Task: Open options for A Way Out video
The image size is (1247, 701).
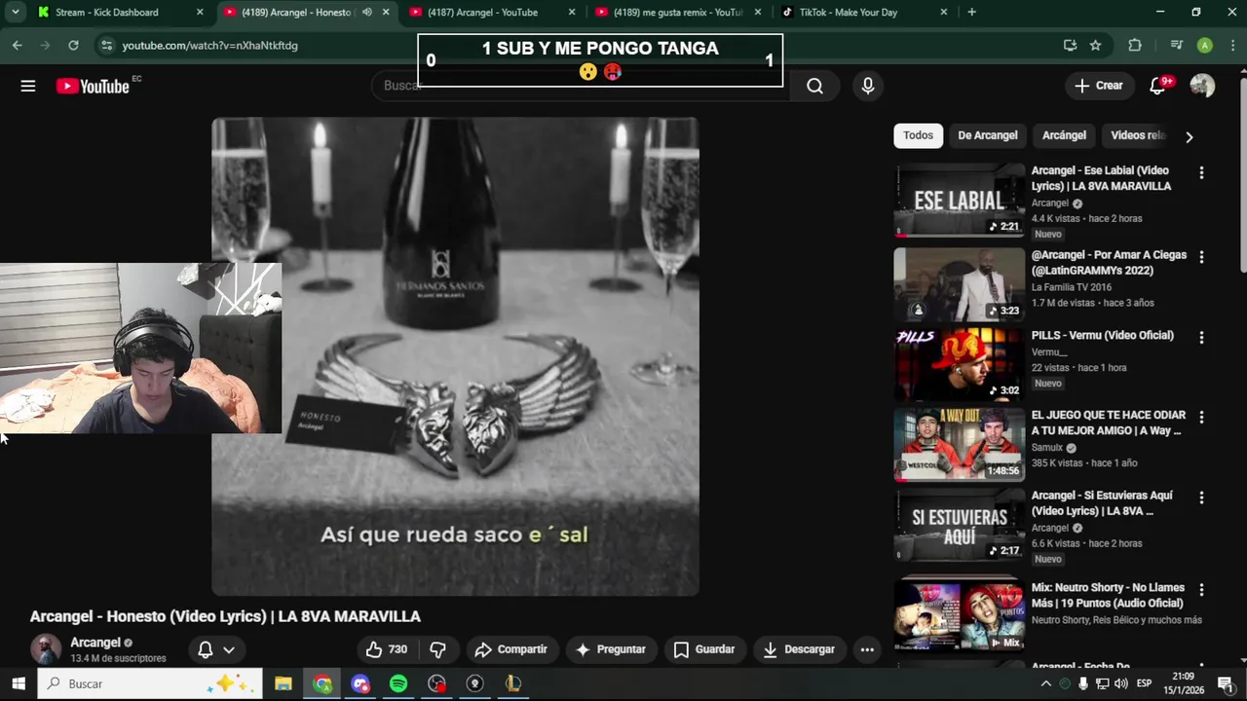Action: click(x=1201, y=417)
